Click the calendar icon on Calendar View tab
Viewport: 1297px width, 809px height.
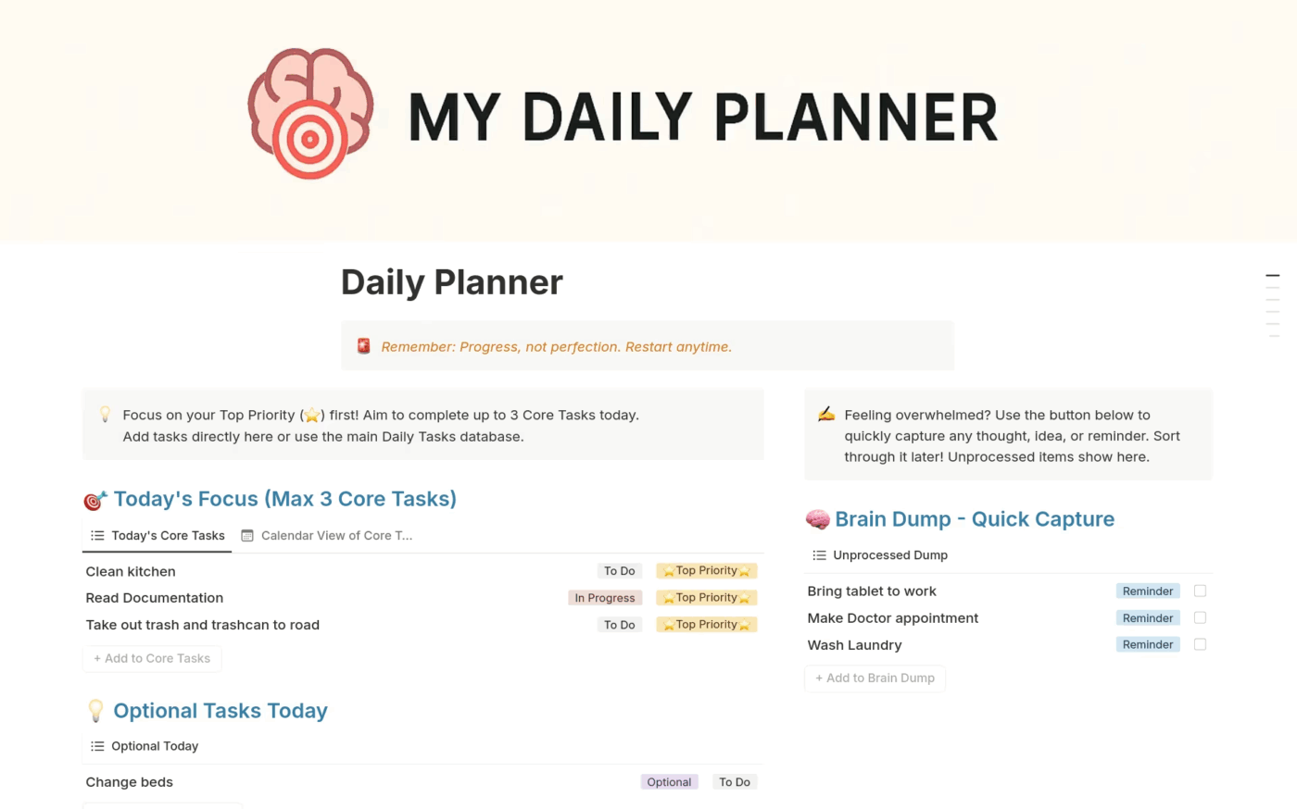tap(247, 535)
